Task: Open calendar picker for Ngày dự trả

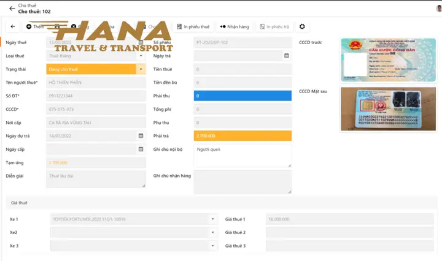Action: 141,136
